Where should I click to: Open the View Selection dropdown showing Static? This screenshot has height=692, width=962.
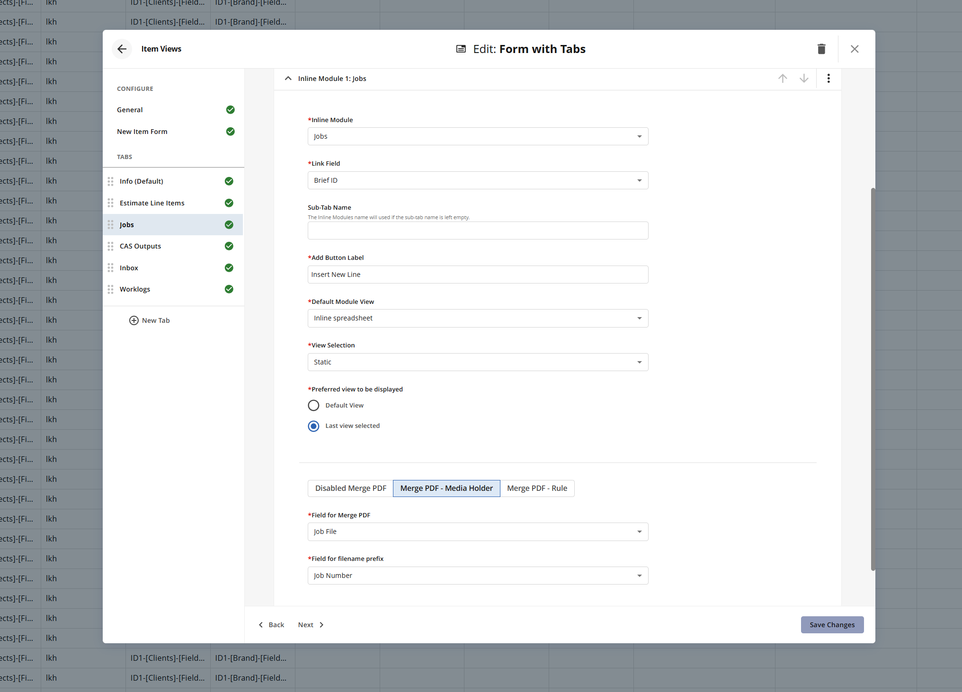478,362
